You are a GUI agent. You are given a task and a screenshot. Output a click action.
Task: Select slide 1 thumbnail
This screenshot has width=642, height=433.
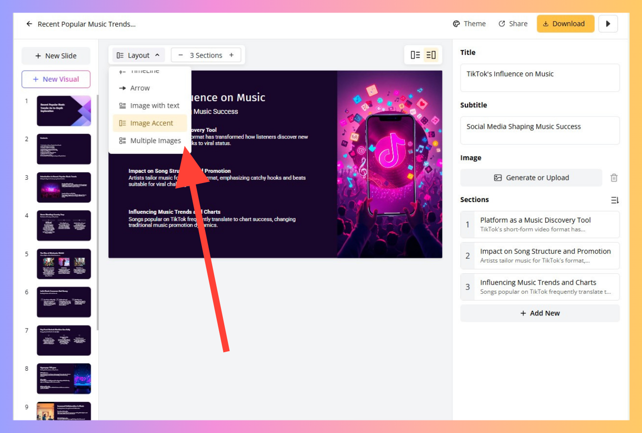point(64,111)
